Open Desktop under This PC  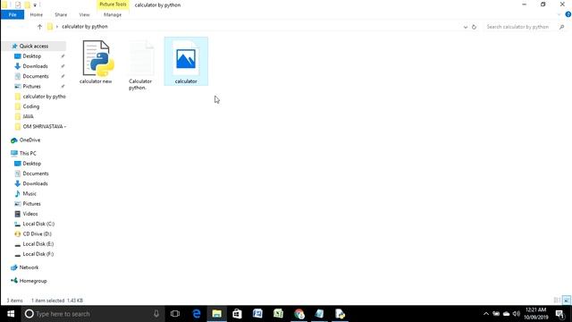tap(32, 164)
